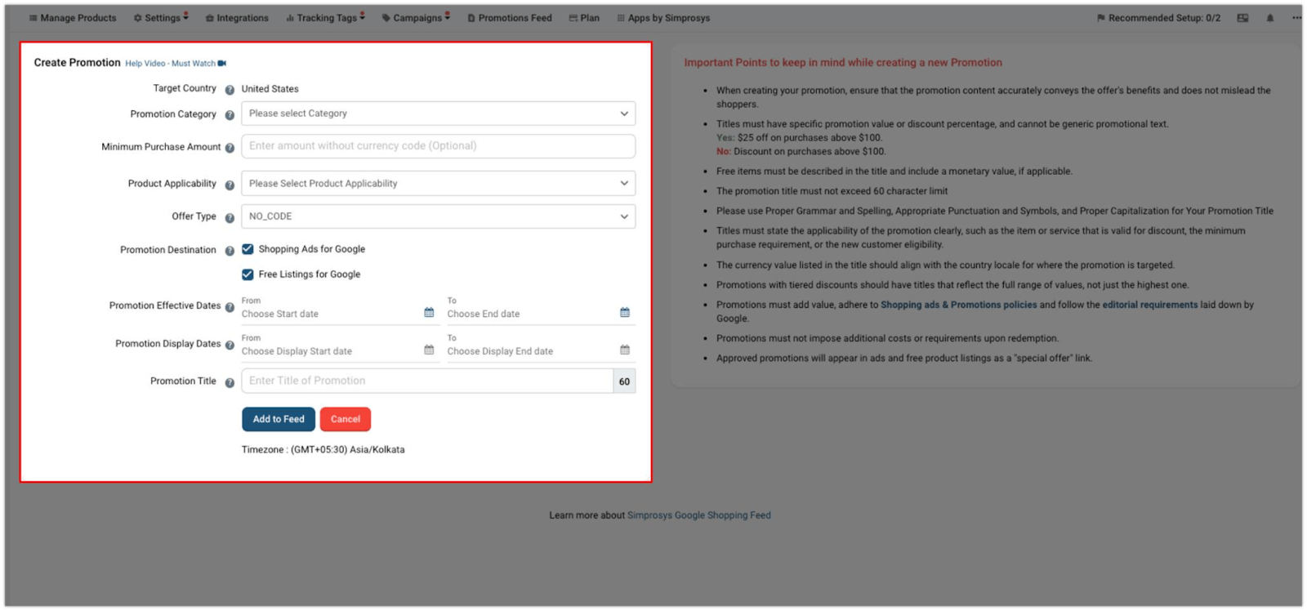
Task: Click help icon beside Promotion Title
Action: coord(230,382)
